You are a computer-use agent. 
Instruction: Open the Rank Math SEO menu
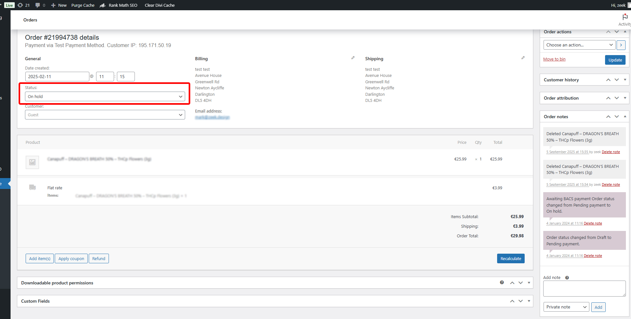click(119, 5)
